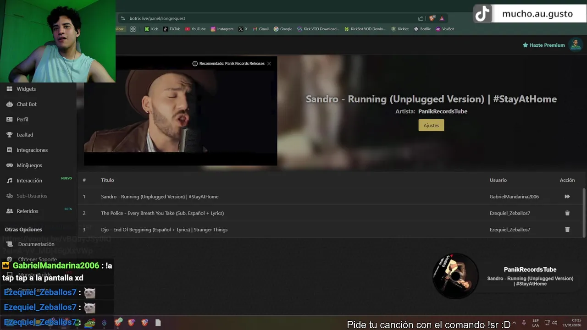587x330 pixels.
Task: Open the Gmail bookmark
Action: [x=260, y=29]
